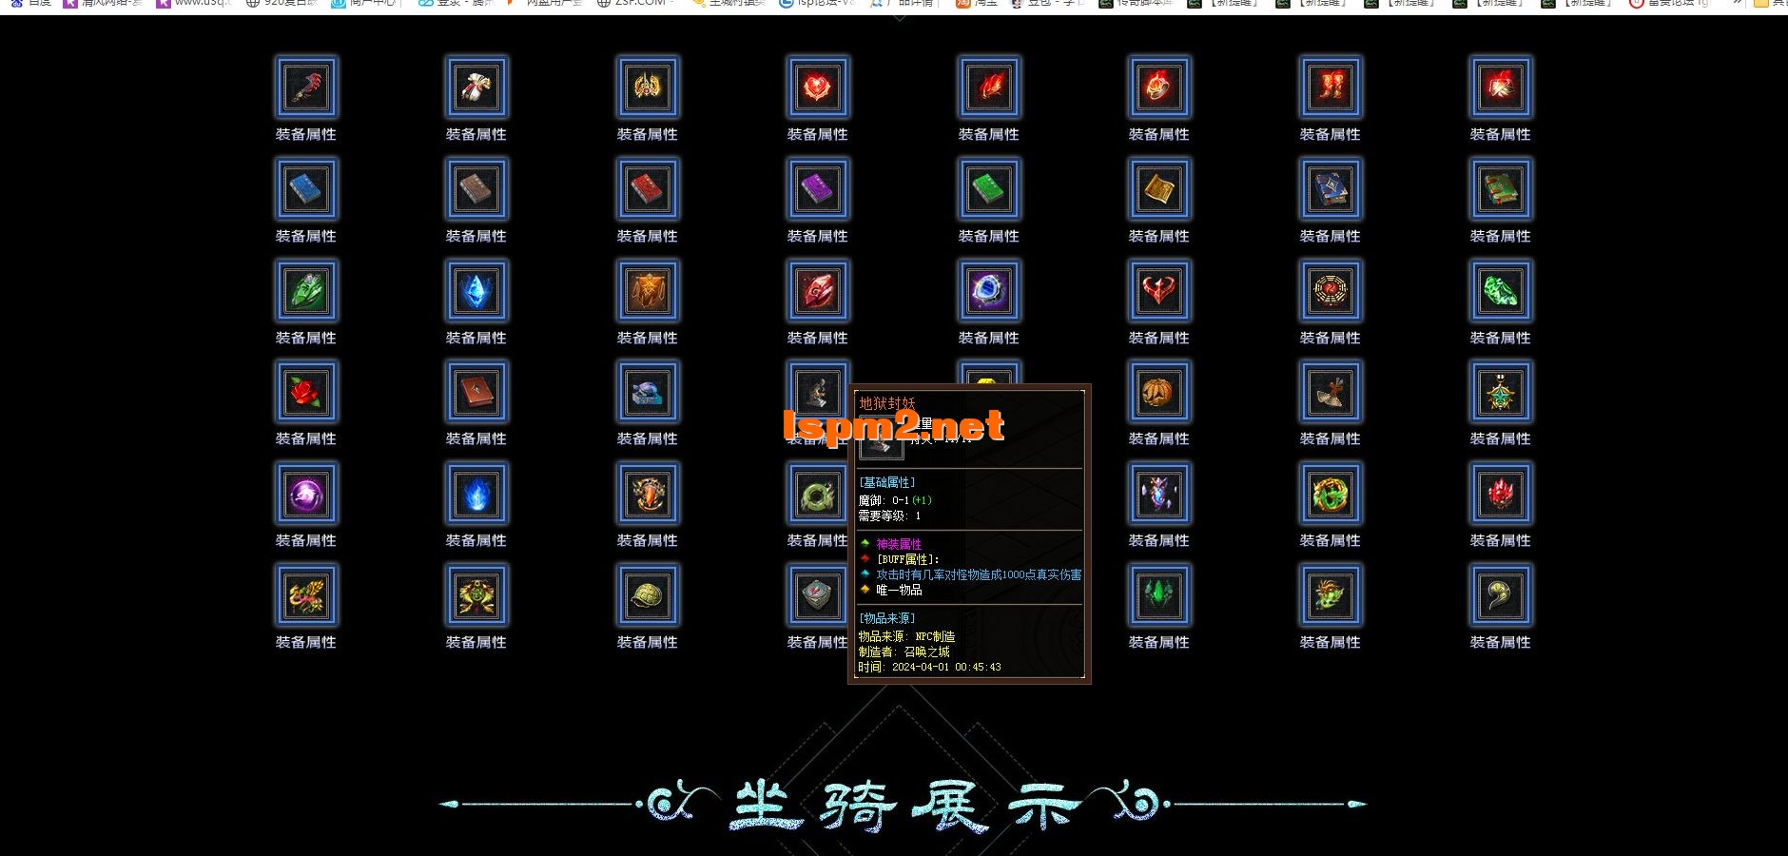Click the [基础属性] heading in tooltip

[x=886, y=483]
